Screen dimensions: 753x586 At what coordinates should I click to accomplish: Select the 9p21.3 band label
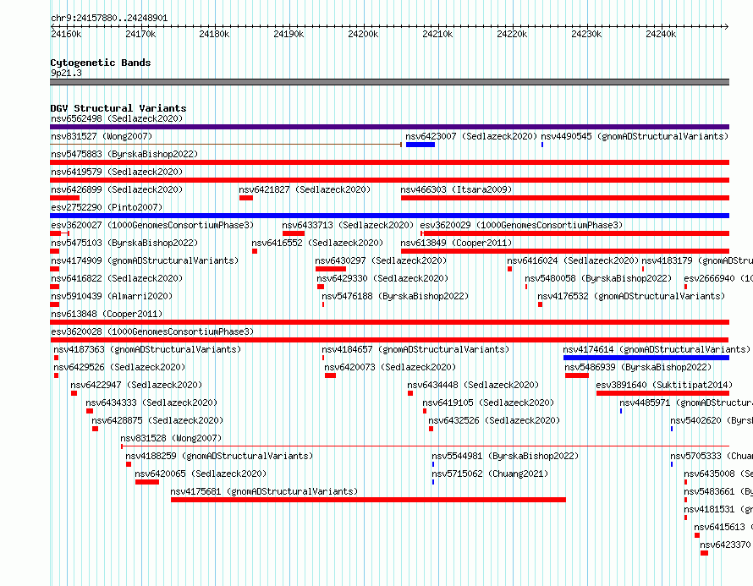tap(66, 73)
